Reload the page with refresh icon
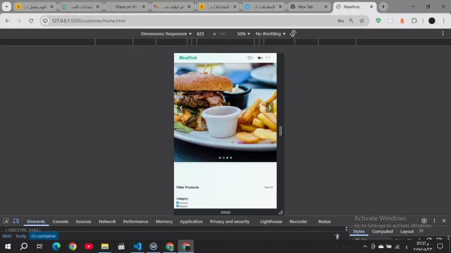Image resolution: width=451 pixels, height=253 pixels. tap(31, 21)
